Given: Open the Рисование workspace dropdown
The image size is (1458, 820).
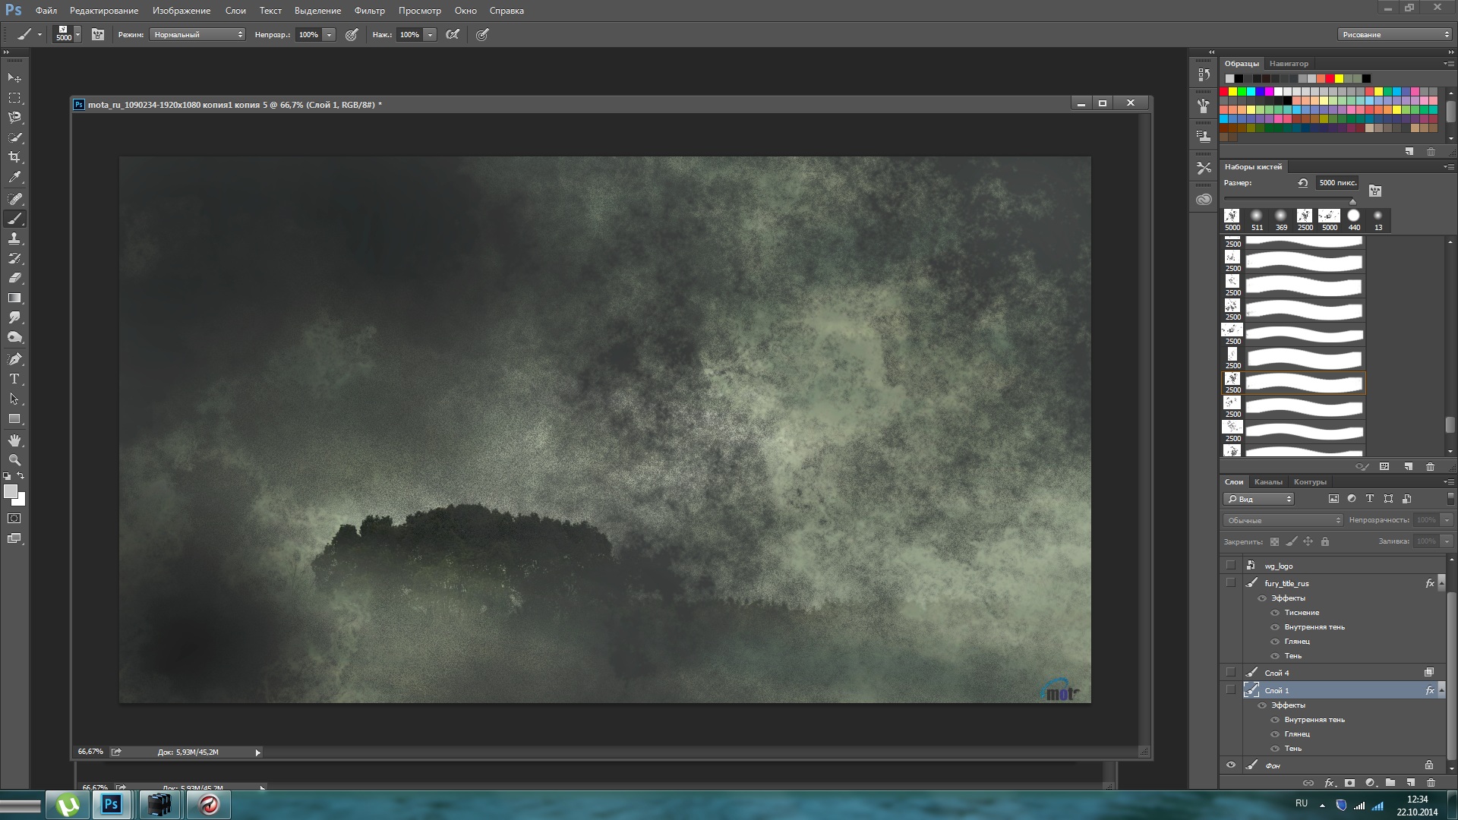Looking at the screenshot, I should click(1394, 34).
